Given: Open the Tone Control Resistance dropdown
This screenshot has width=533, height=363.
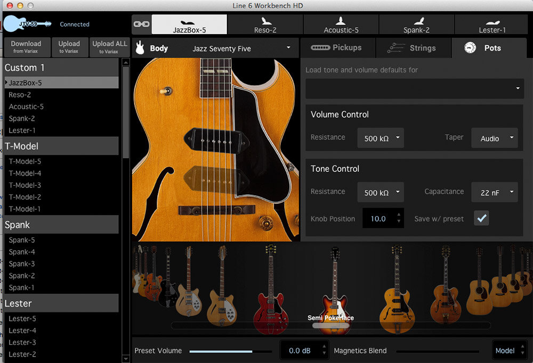Looking at the screenshot, I should pos(381,192).
